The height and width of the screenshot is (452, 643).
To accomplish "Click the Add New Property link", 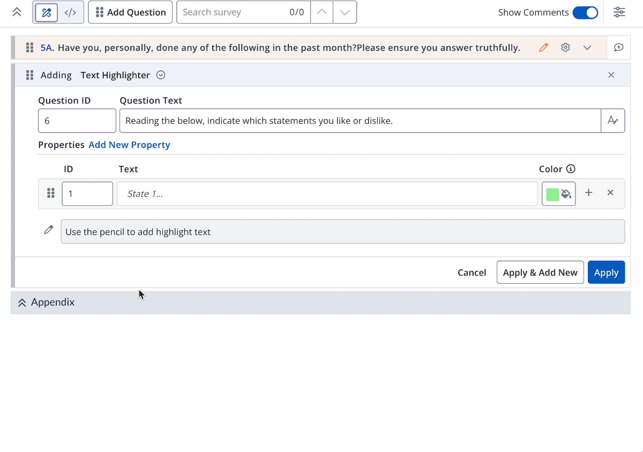I will (x=129, y=145).
